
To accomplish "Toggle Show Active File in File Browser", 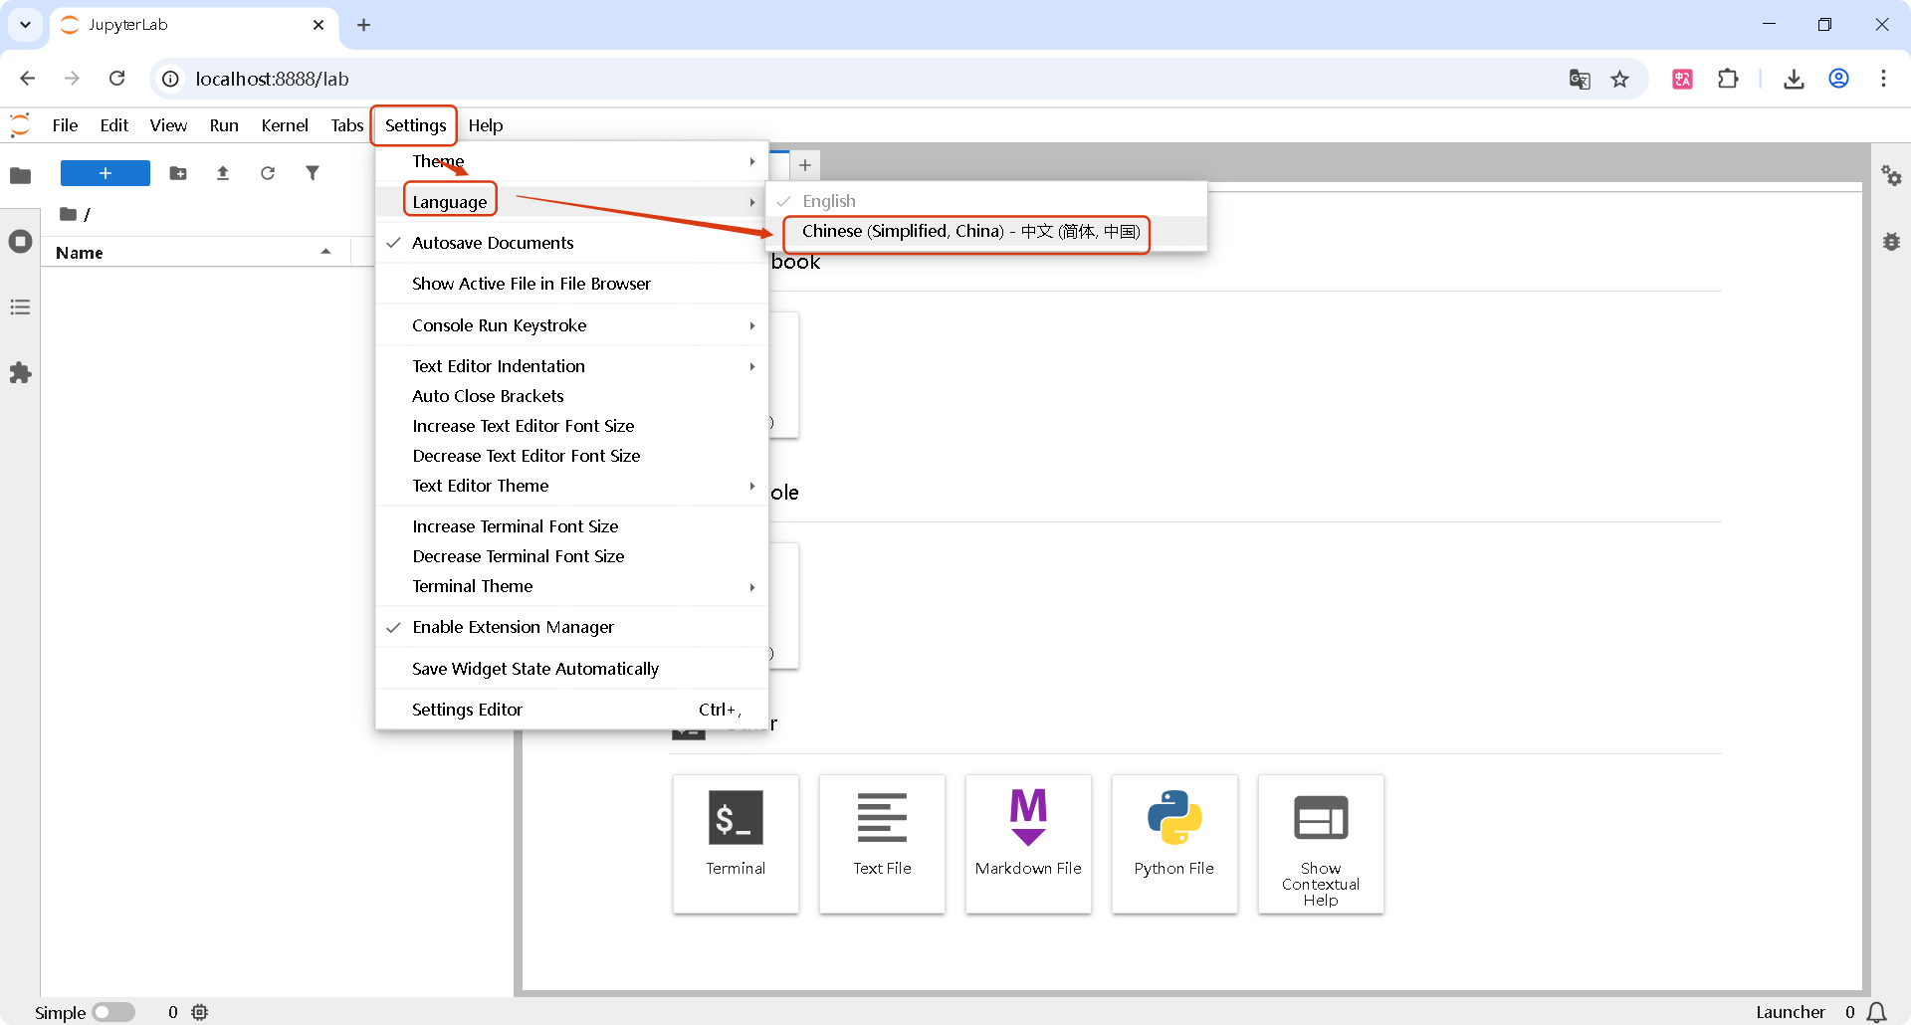I will [572, 284].
